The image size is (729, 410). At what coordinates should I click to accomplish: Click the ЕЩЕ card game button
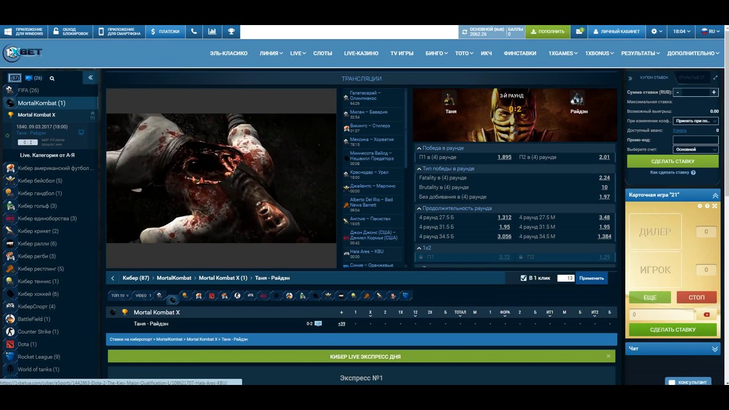[x=650, y=297]
